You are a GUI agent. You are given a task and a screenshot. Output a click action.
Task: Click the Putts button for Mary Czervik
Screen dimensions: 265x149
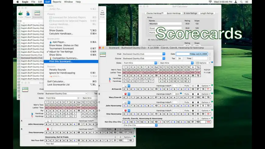click(187, 94)
